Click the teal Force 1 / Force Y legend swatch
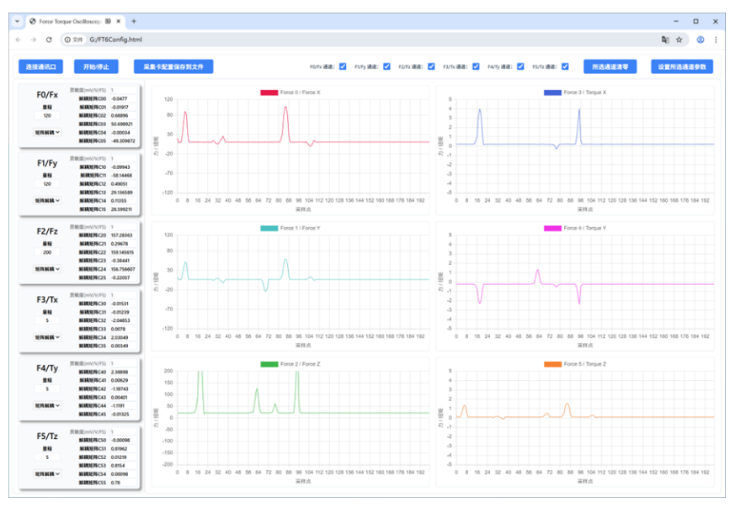The width and height of the screenshot is (735, 507). pyautogui.click(x=269, y=229)
